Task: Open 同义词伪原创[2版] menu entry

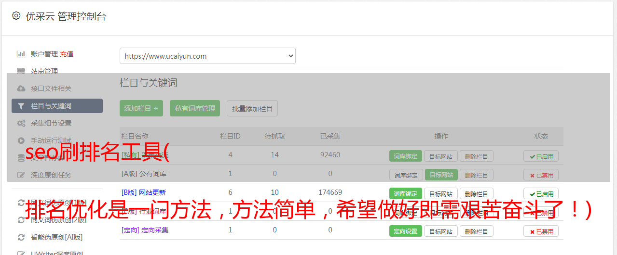Action: 58,220
